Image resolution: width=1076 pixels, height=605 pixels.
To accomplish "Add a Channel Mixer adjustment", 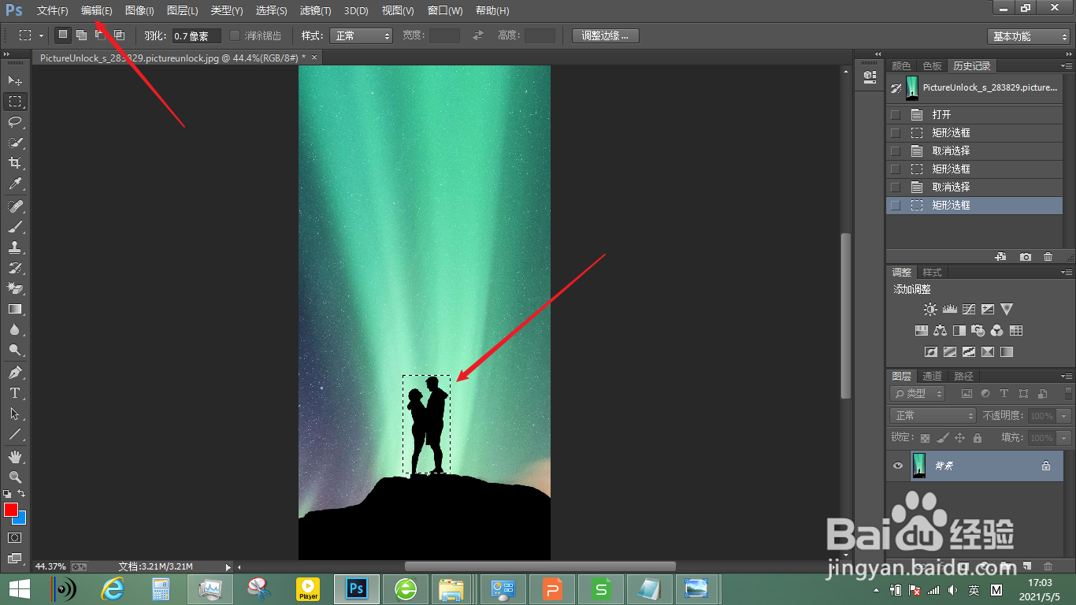I will point(997,331).
